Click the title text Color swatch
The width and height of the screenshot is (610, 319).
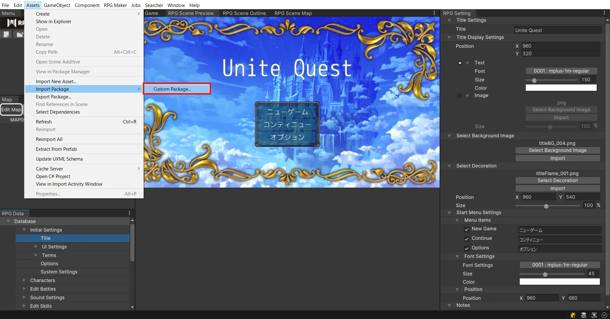(x=561, y=88)
